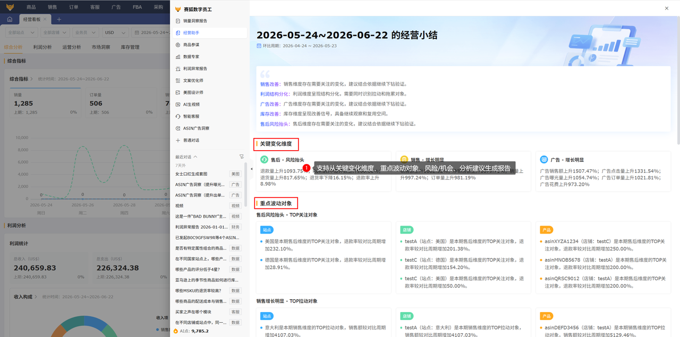Image resolution: width=680 pixels, height=337 pixels.
Task: Collapse the 最近对话 list with its chevron
Action: [195, 157]
